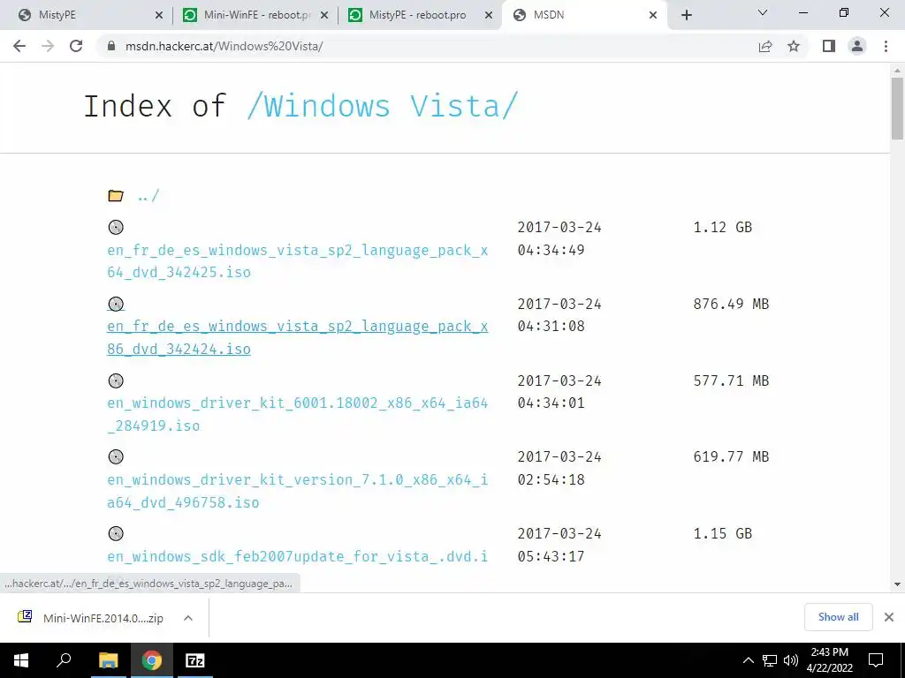
Task: Click the 577.71 MB file size
Action: click(731, 380)
